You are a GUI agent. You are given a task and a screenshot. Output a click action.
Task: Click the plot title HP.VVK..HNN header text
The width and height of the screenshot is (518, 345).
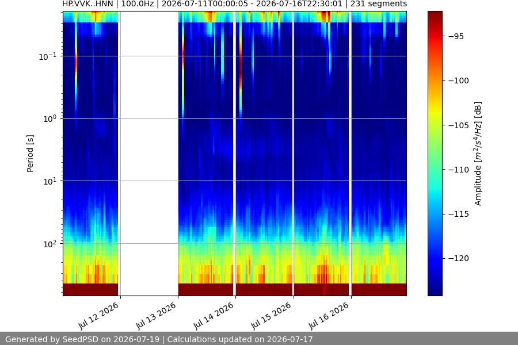pos(235,4)
